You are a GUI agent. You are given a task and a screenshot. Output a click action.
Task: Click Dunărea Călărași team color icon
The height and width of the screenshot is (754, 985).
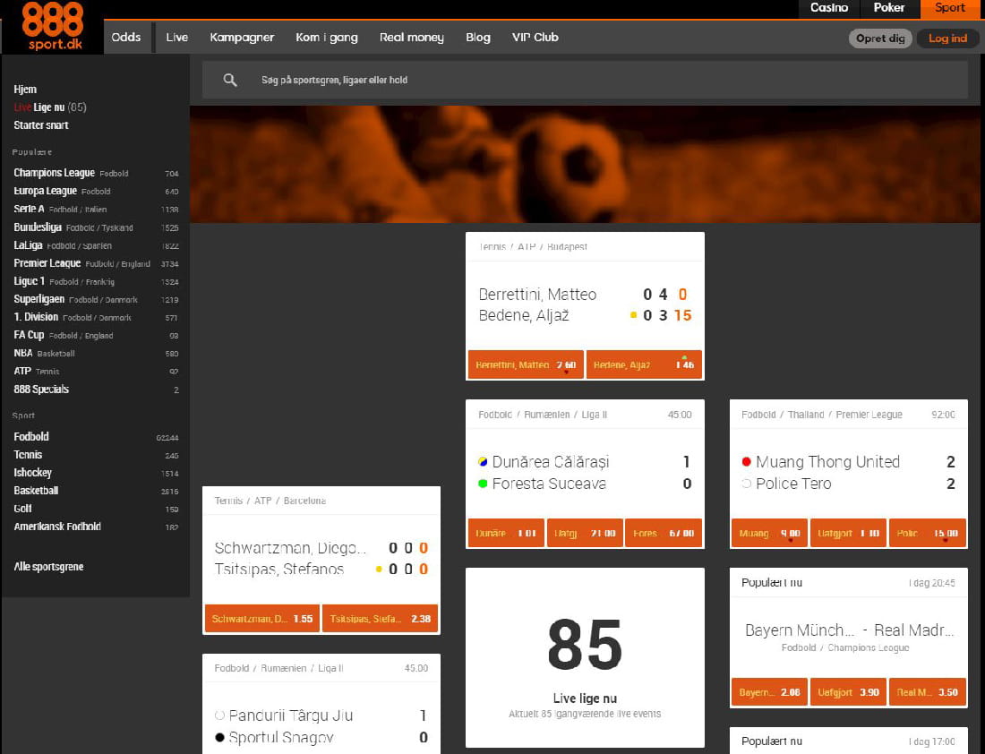pyautogui.click(x=483, y=462)
